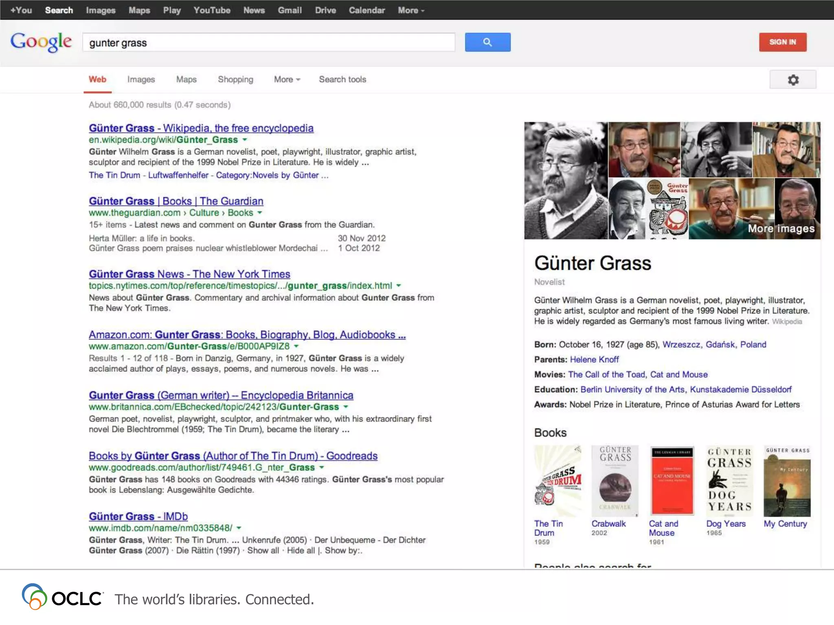
Task: Open The Tin Drum book cover
Action: pos(557,481)
